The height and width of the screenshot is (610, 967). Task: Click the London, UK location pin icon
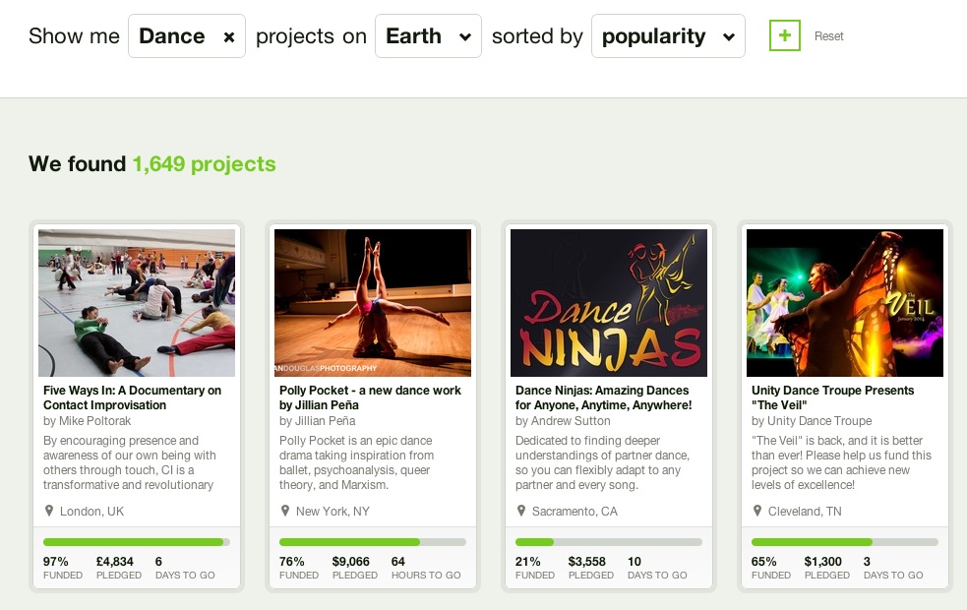coord(49,511)
